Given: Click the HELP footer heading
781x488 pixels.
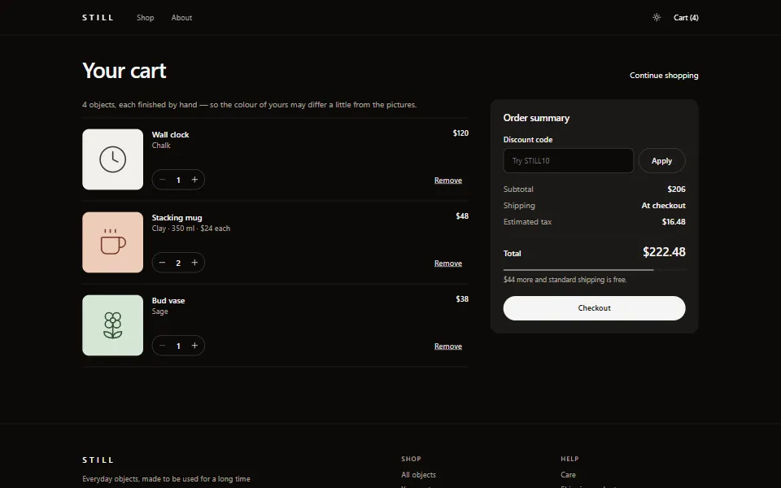Looking at the screenshot, I should pos(569,459).
